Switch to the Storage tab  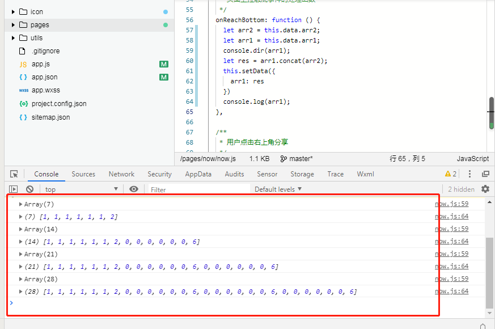click(302, 174)
